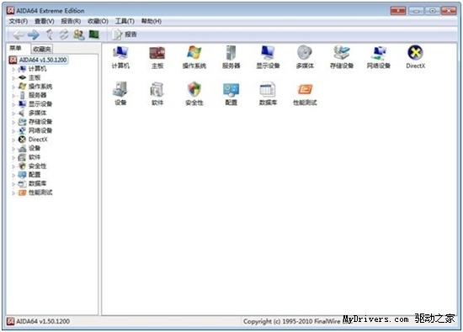This screenshot has height=332, width=463.
Task: Select 配置 in the tree
Action: click(35, 175)
